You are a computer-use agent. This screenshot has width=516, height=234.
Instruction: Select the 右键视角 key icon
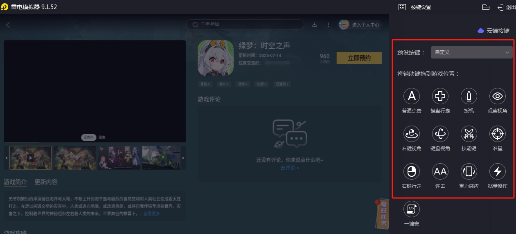point(412,134)
